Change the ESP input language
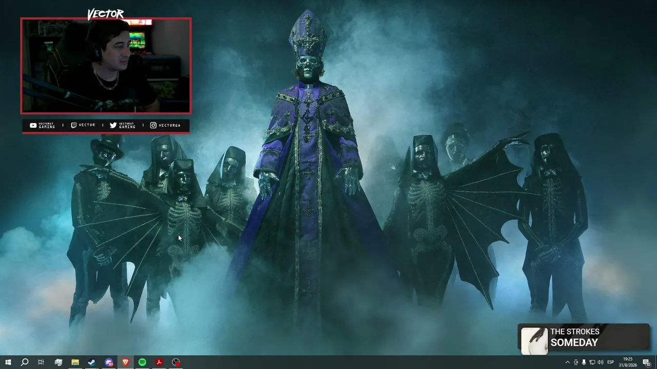 [611, 362]
